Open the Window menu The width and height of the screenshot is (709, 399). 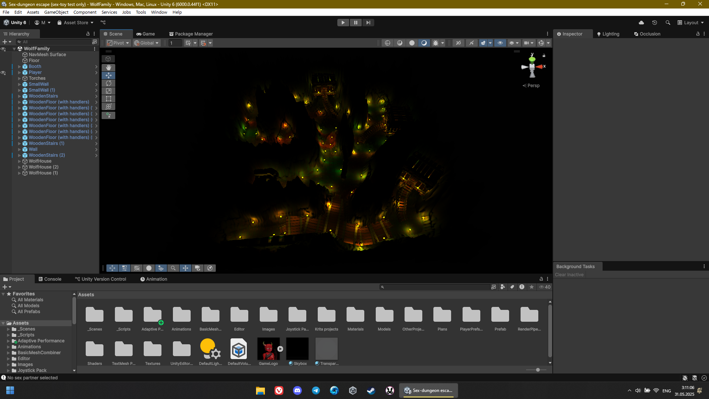click(159, 12)
